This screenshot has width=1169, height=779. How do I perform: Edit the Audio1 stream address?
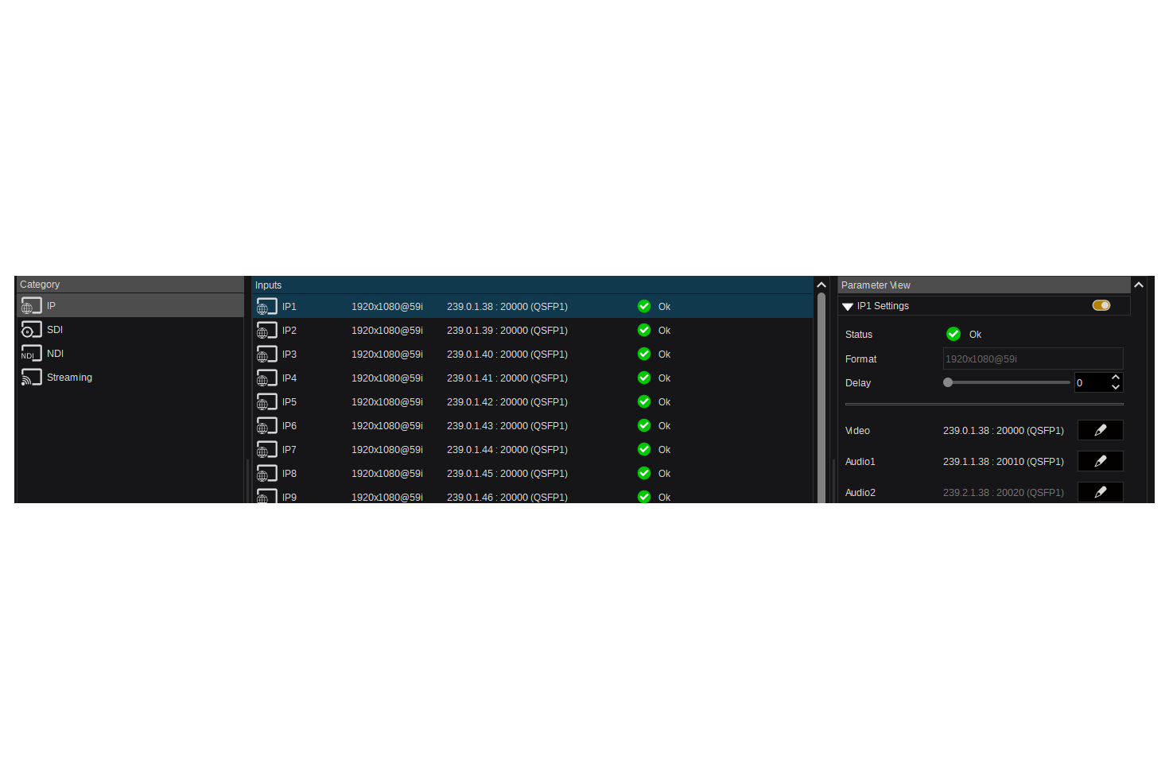[1100, 461]
